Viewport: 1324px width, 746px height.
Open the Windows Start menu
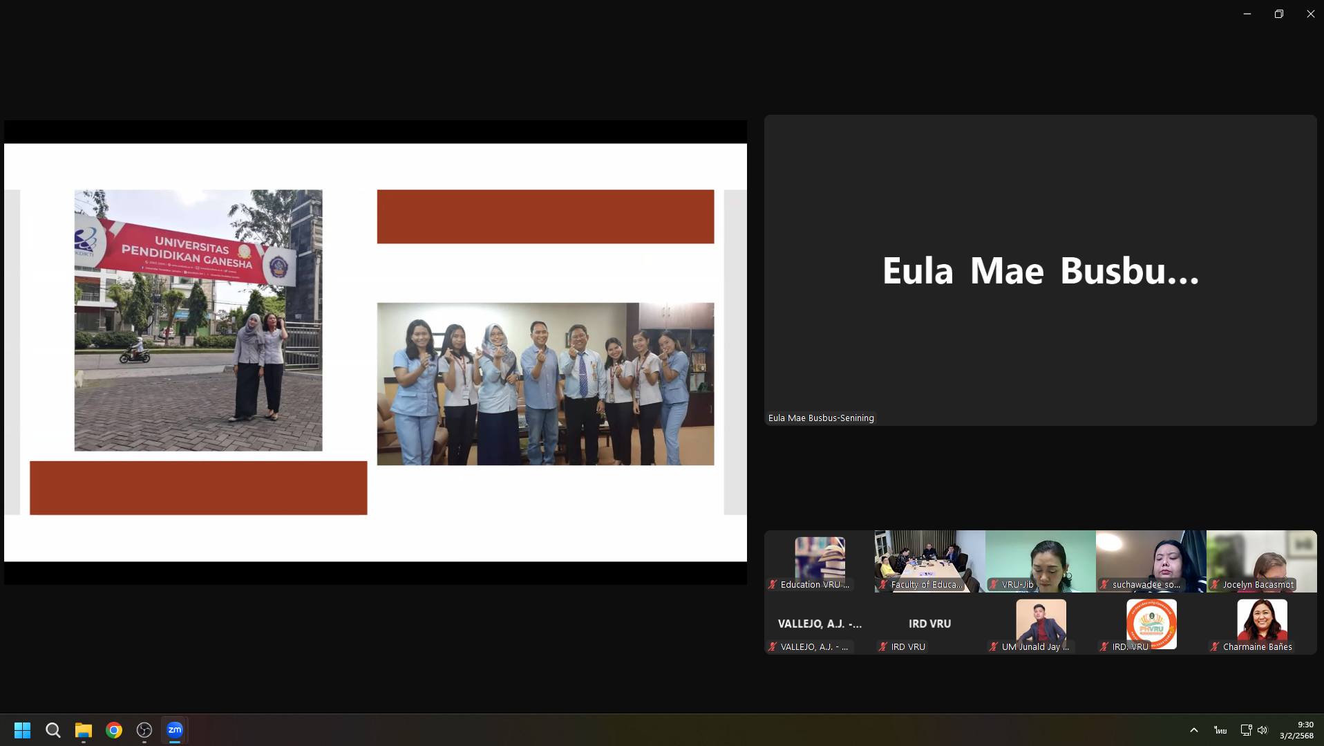22,730
